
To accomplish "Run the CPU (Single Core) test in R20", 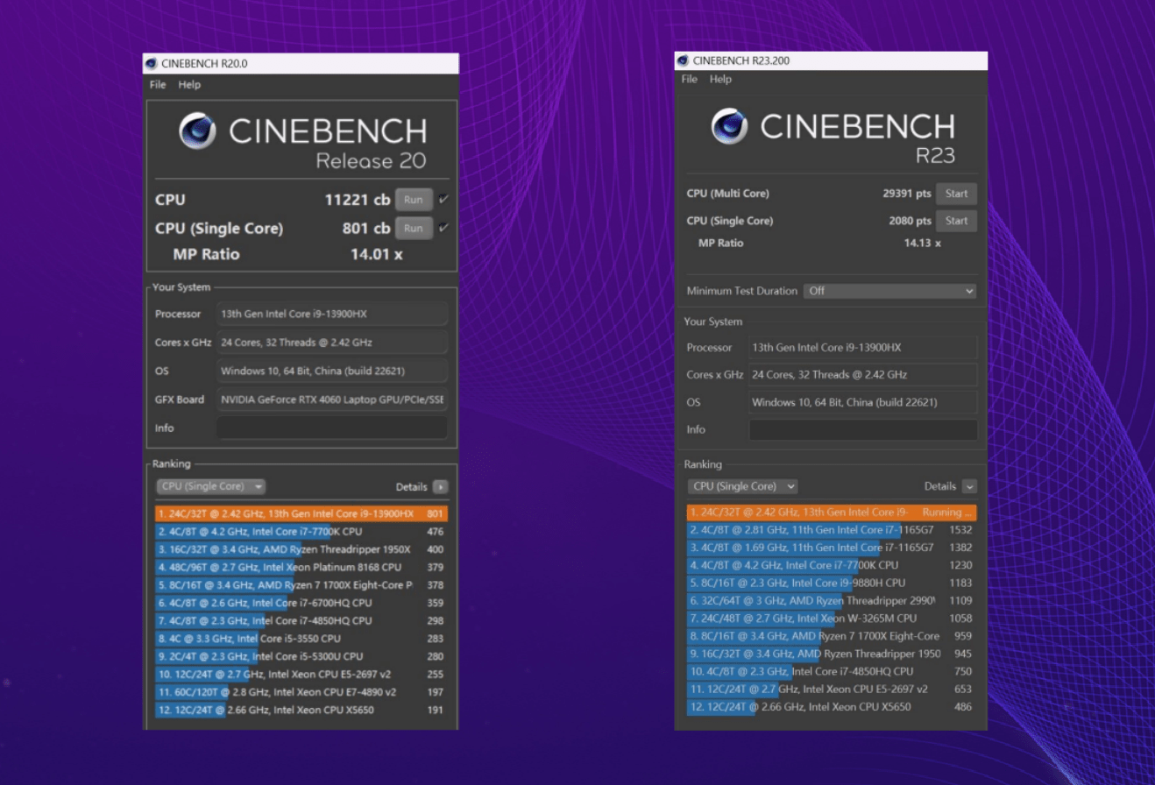I will click(x=414, y=229).
